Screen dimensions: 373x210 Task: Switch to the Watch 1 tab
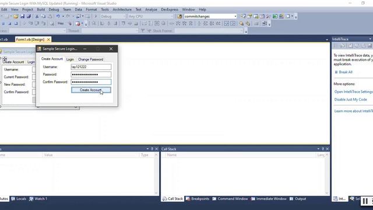click(x=38, y=198)
